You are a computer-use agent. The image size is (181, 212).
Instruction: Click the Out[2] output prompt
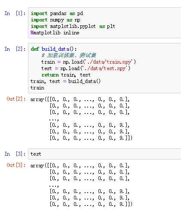point(16,99)
